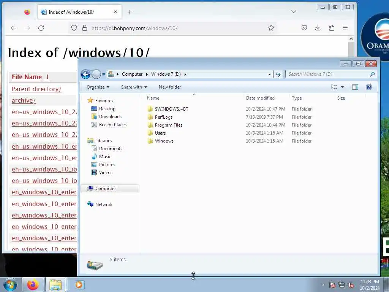
Task: Select the $WINDOWS.~BT folder
Action: pyautogui.click(x=171, y=109)
